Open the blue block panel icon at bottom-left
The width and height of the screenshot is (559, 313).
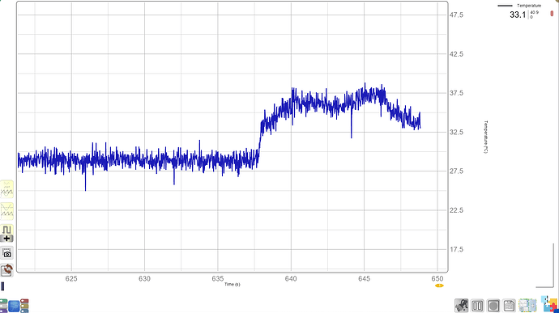(x=15, y=306)
